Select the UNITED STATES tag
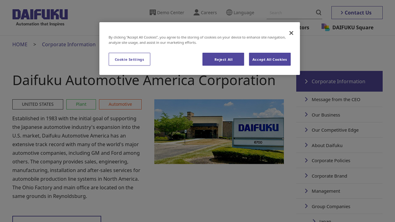 [x=38, y=104]
